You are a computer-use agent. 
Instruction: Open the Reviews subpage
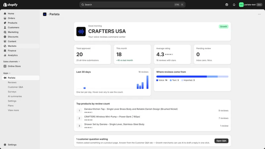(12, 82)
